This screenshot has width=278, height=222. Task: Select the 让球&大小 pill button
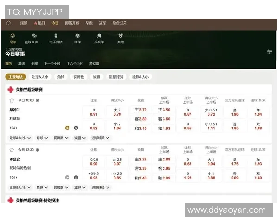[40, 77]
